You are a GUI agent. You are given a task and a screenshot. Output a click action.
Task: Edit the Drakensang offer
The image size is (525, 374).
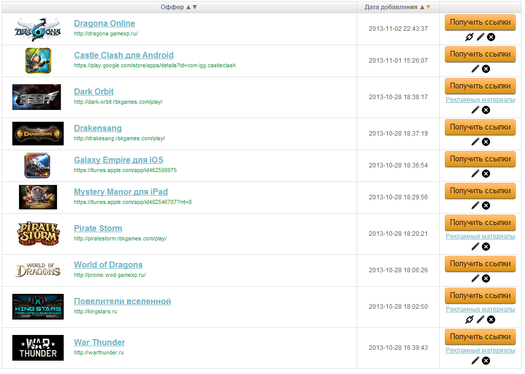tap(475, 142)
